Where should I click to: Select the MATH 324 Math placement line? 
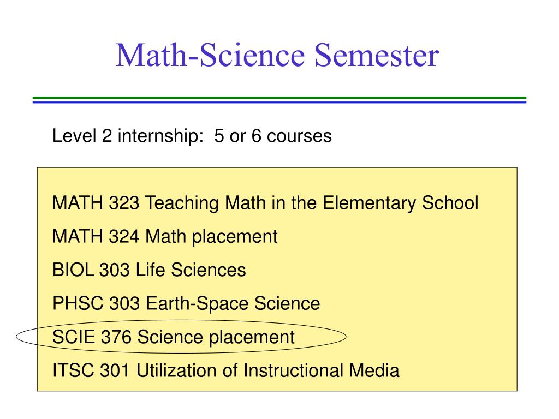pyautogui.click(x=165, y=237)
